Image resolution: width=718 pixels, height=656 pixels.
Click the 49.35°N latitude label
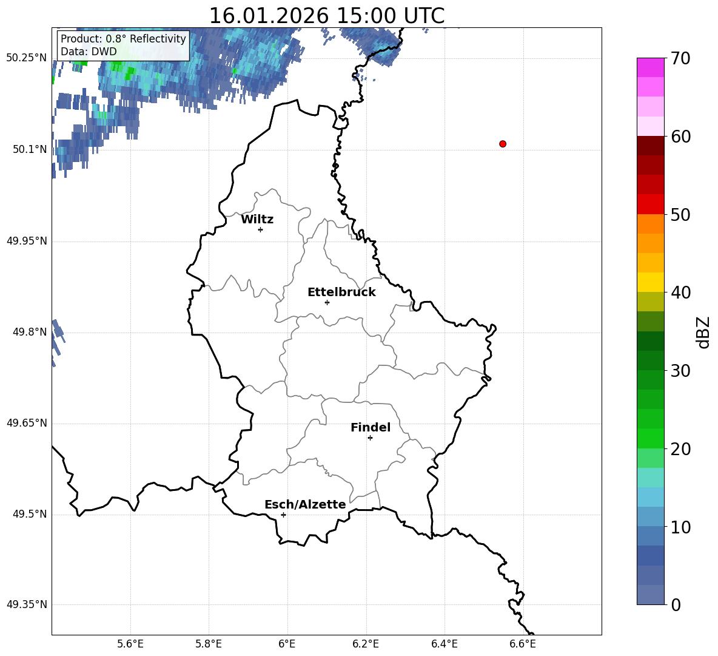point(27,604)
